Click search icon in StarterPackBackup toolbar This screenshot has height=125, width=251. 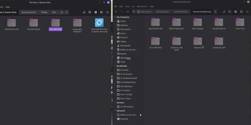[229, 12]
